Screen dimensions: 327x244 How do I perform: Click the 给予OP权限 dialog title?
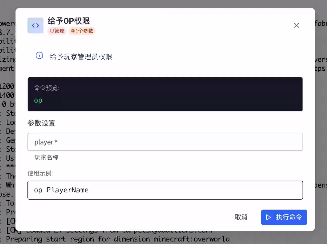click(x=69, y=21)
